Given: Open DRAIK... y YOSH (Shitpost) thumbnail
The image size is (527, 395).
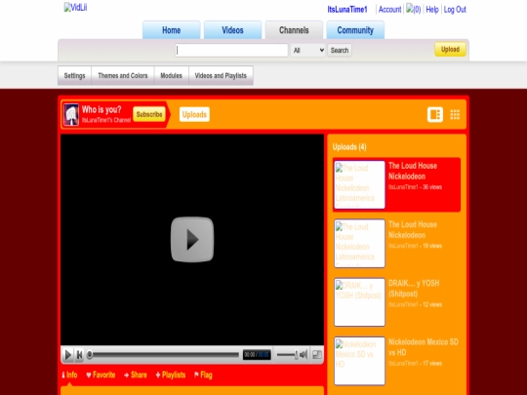Looking at the screenshot, I should [x=359, y=302].
